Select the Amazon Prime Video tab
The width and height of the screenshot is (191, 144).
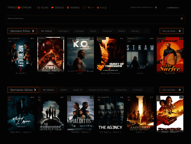click(99, 90)
